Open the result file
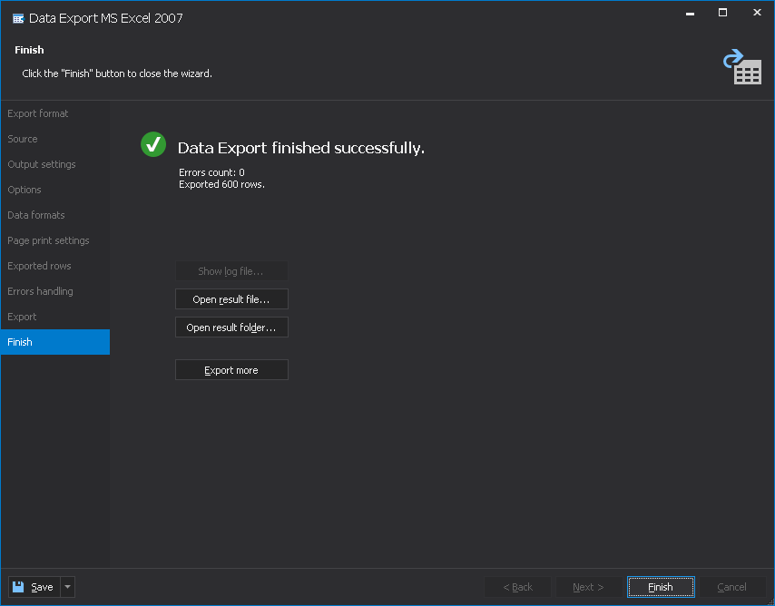This screenshot has width=775, height=606. [x=231, y=299]
